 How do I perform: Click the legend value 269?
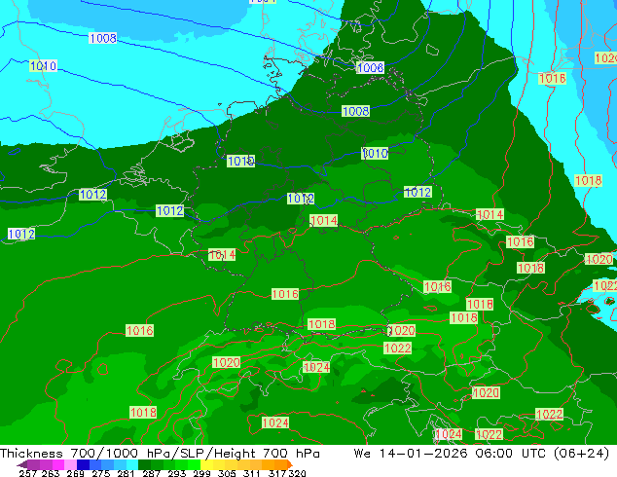tap(75, 473)
